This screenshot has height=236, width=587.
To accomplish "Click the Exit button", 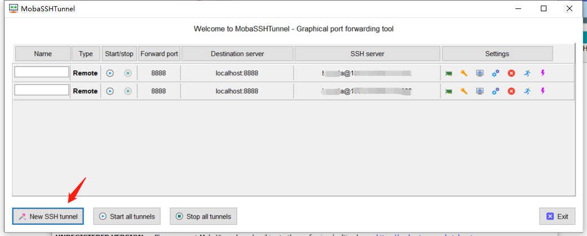I will [x=557, y=216].
